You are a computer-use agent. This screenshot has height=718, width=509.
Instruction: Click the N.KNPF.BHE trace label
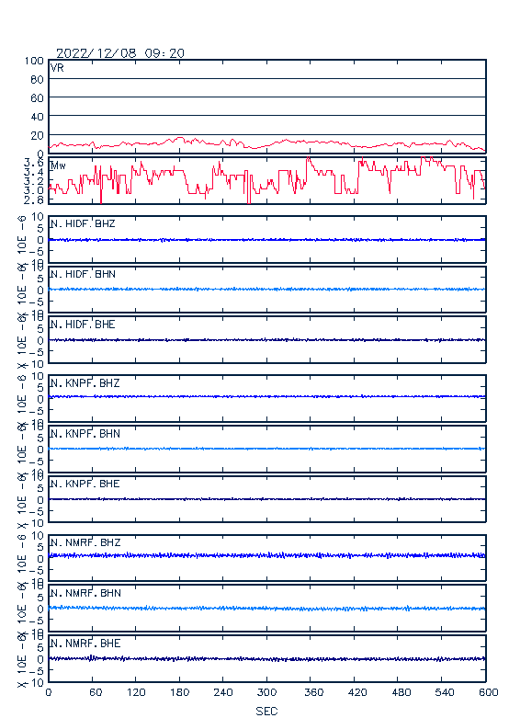coord(85,484)
